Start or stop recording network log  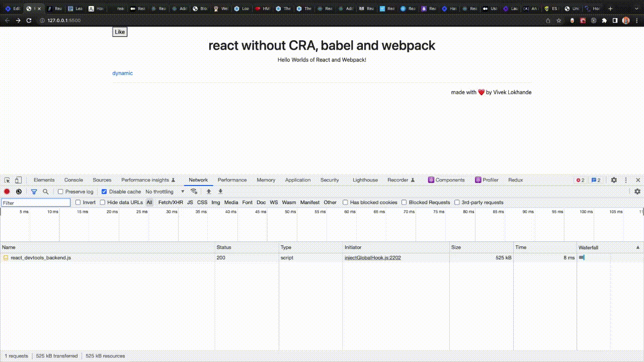pyautogui.click(x=6, y=192)
